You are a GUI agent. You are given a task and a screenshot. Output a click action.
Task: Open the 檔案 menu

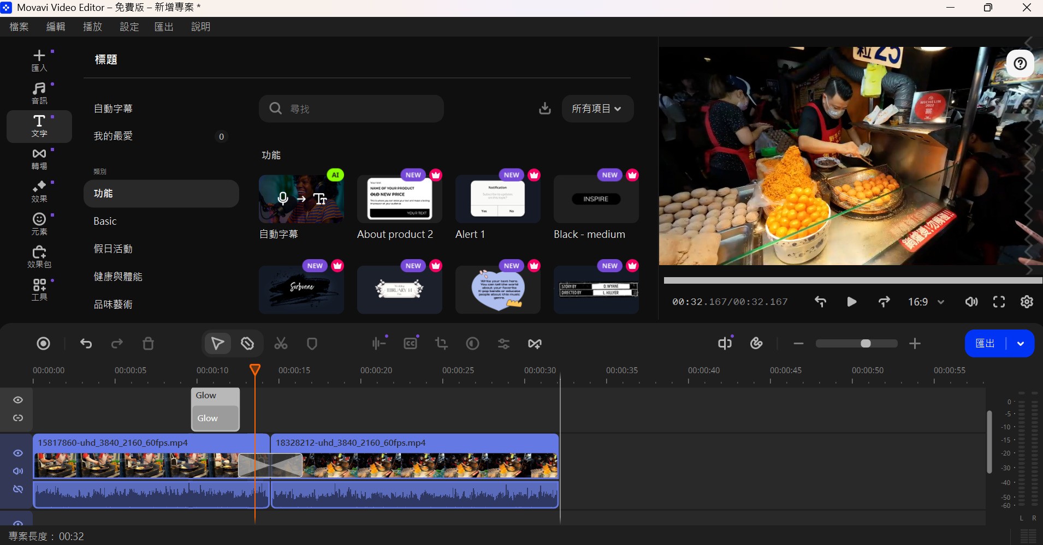coord(19,27)
